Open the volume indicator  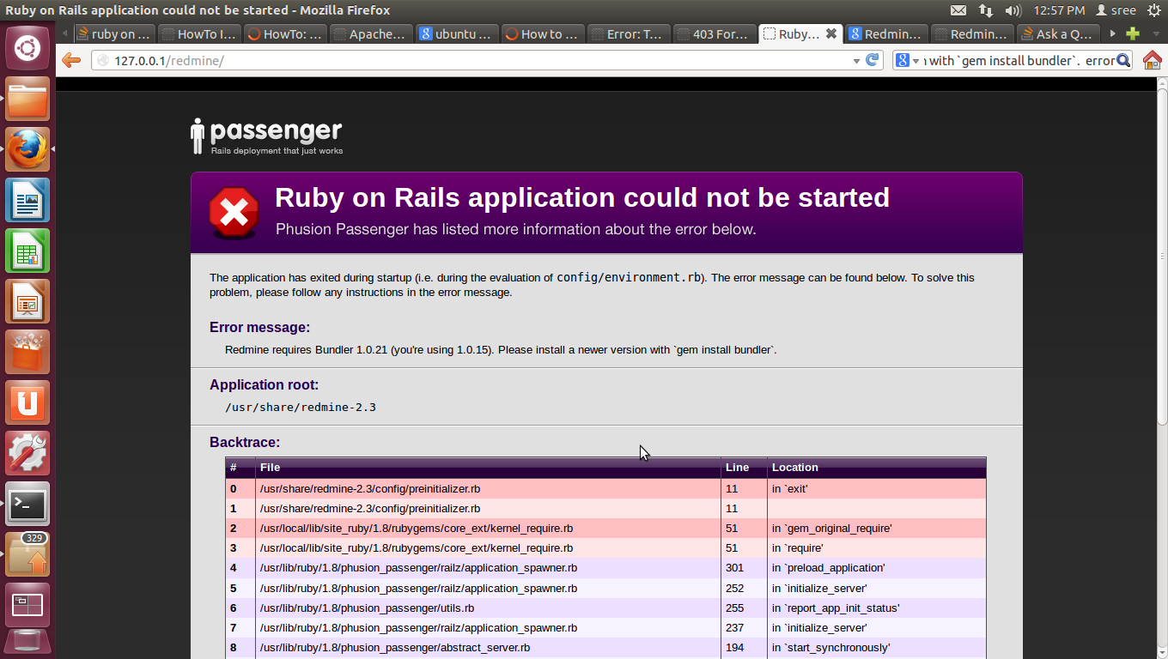(1013, 10)
